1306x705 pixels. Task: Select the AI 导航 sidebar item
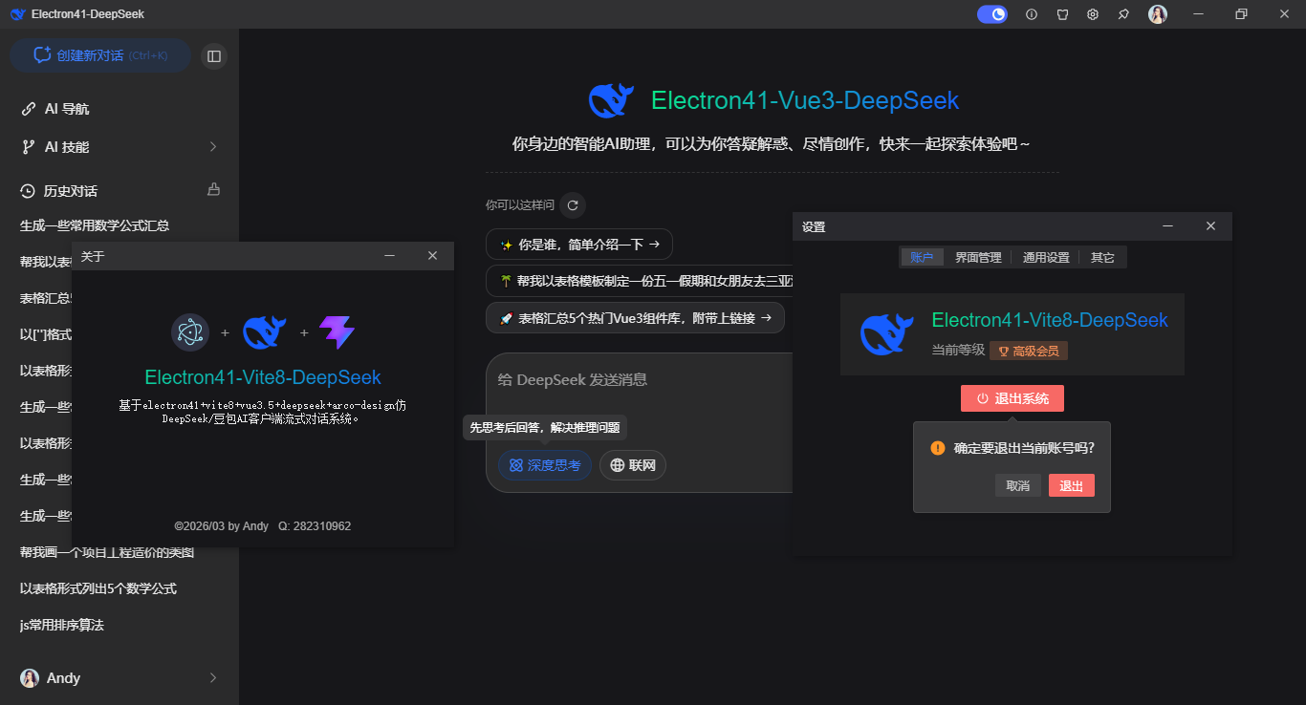[67, 108]
